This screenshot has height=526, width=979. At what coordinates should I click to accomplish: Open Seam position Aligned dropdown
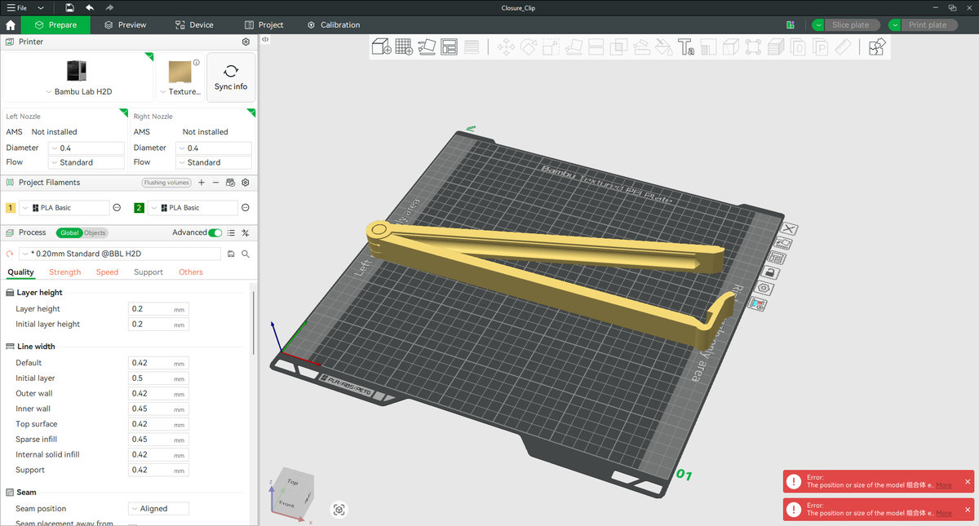pos(158,509)
